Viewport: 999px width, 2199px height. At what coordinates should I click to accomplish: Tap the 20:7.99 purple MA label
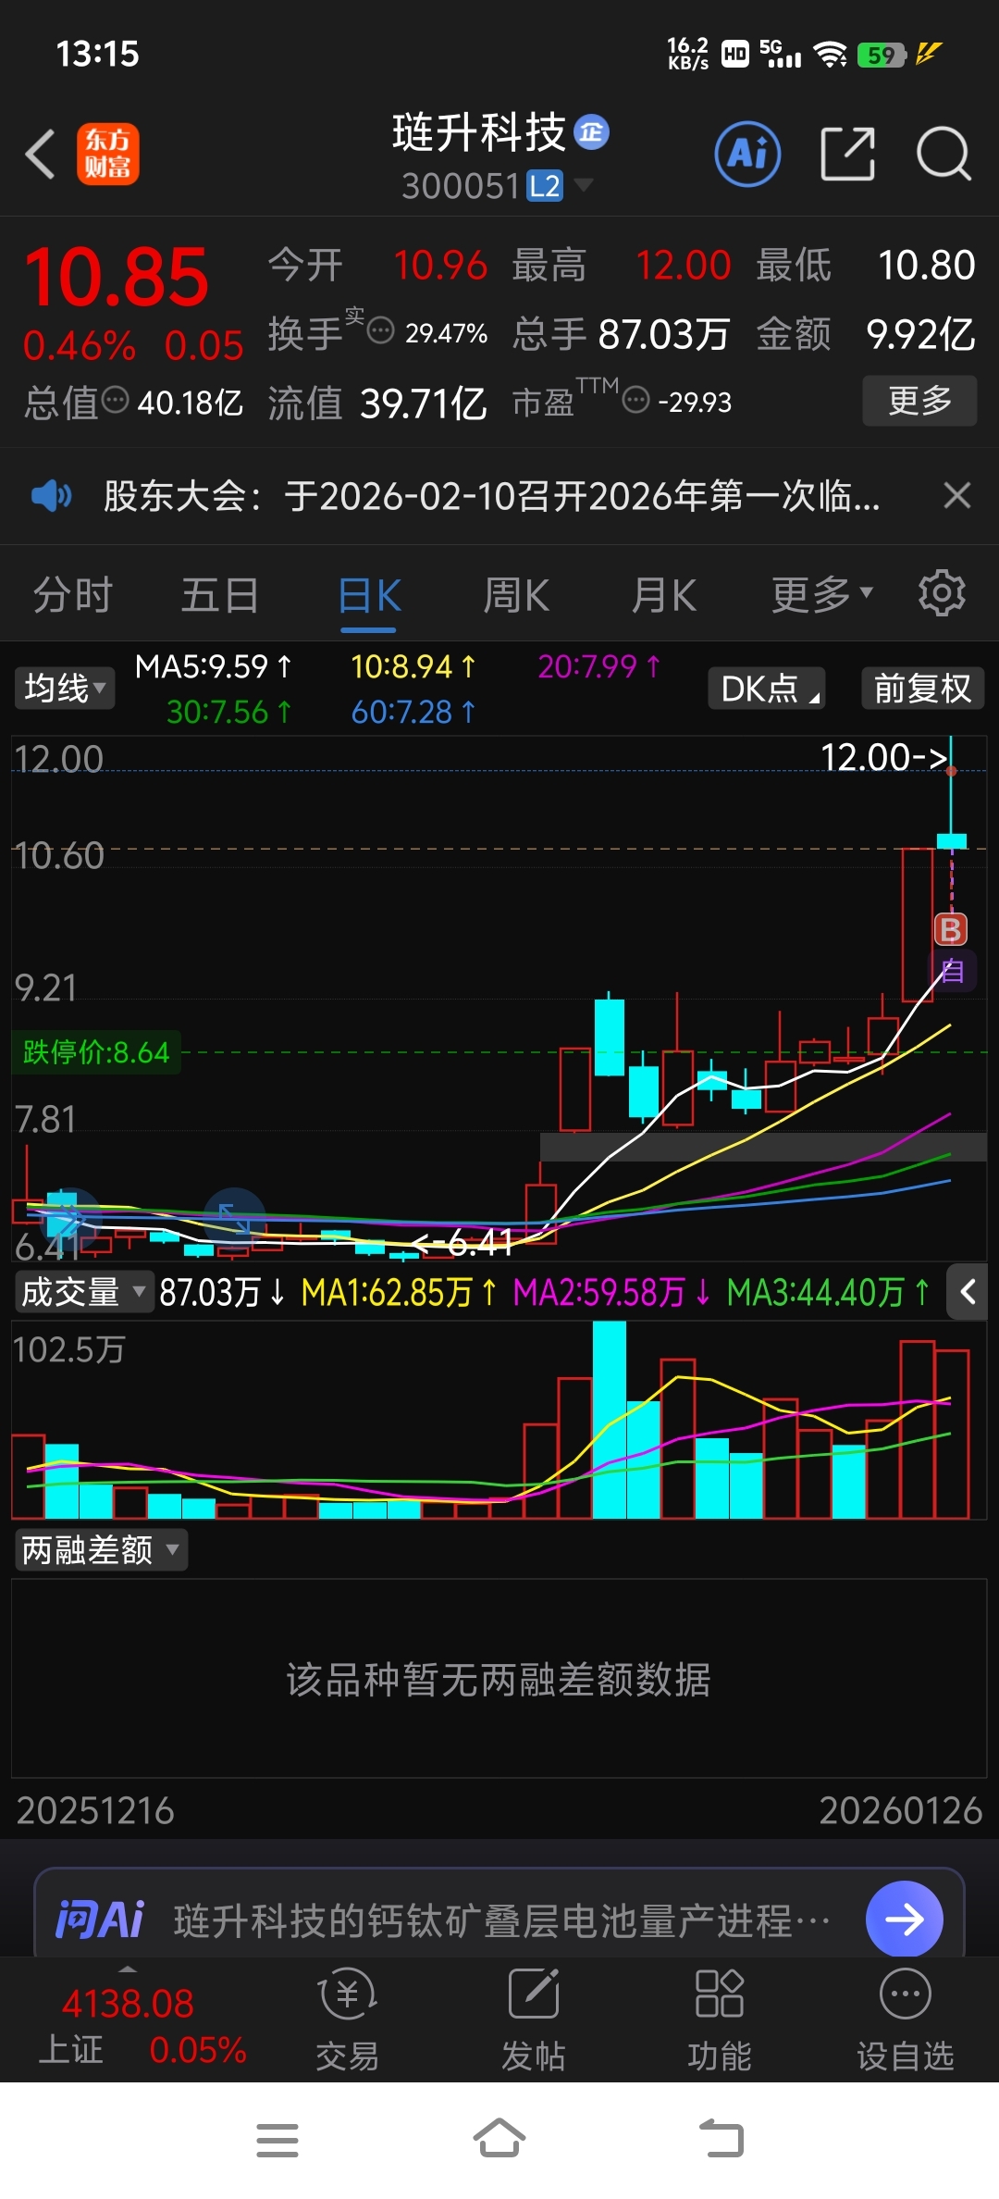pyautogui.click(x=599, y=666)
